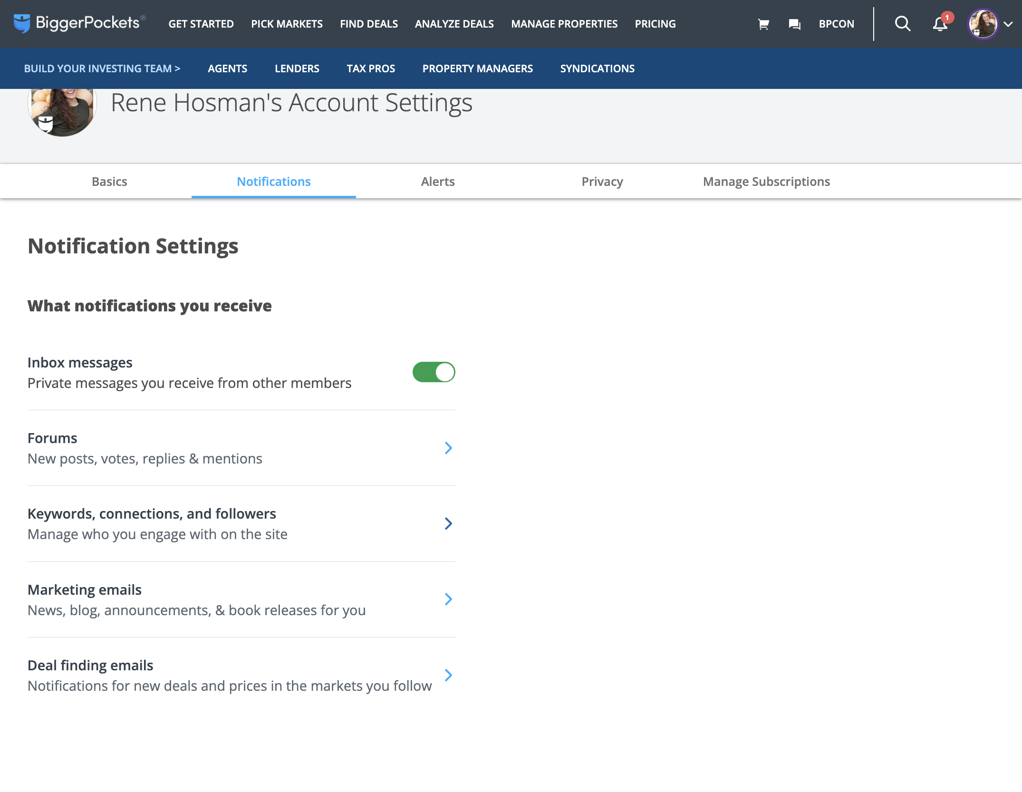This screenshot has height=792, width=1022.
Task: Open the SYNDICATIONS link
Action: pos(597,68)
